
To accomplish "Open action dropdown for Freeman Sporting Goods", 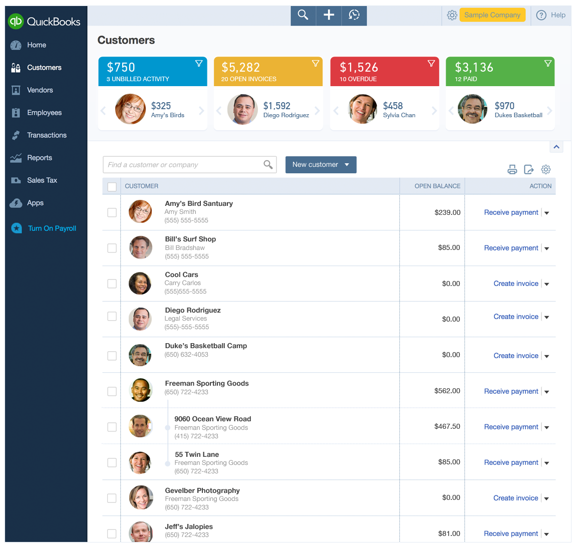I will pyautogui.click(x=546, y=392).
